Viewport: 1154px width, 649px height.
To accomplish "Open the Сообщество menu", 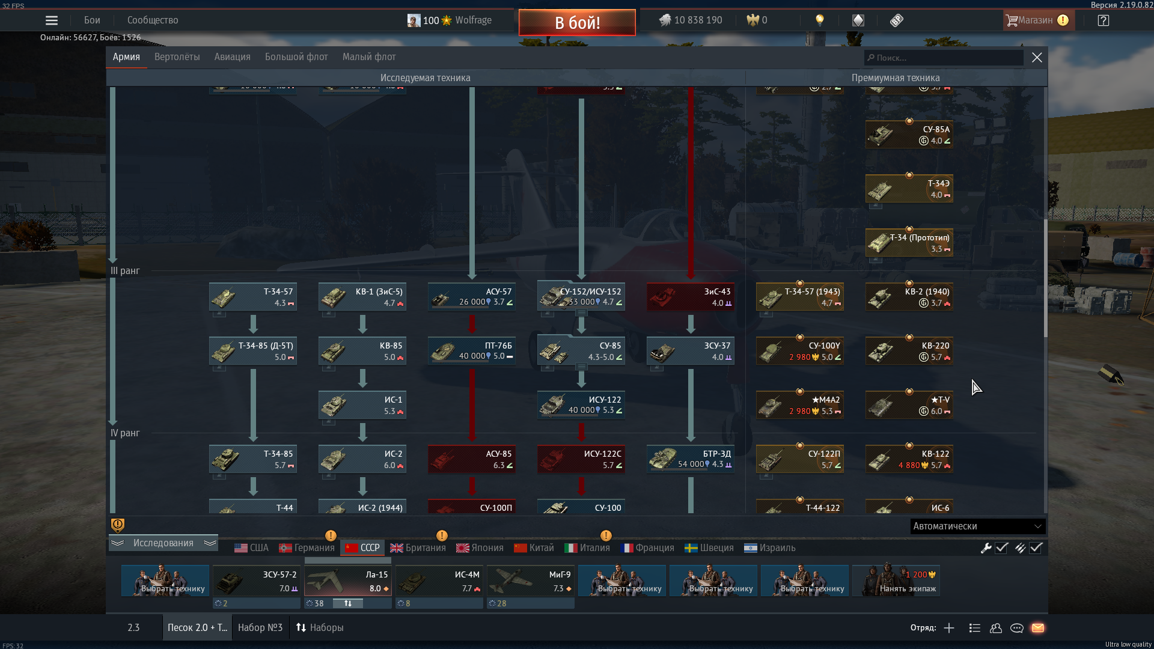I will [x=153, y=20].
